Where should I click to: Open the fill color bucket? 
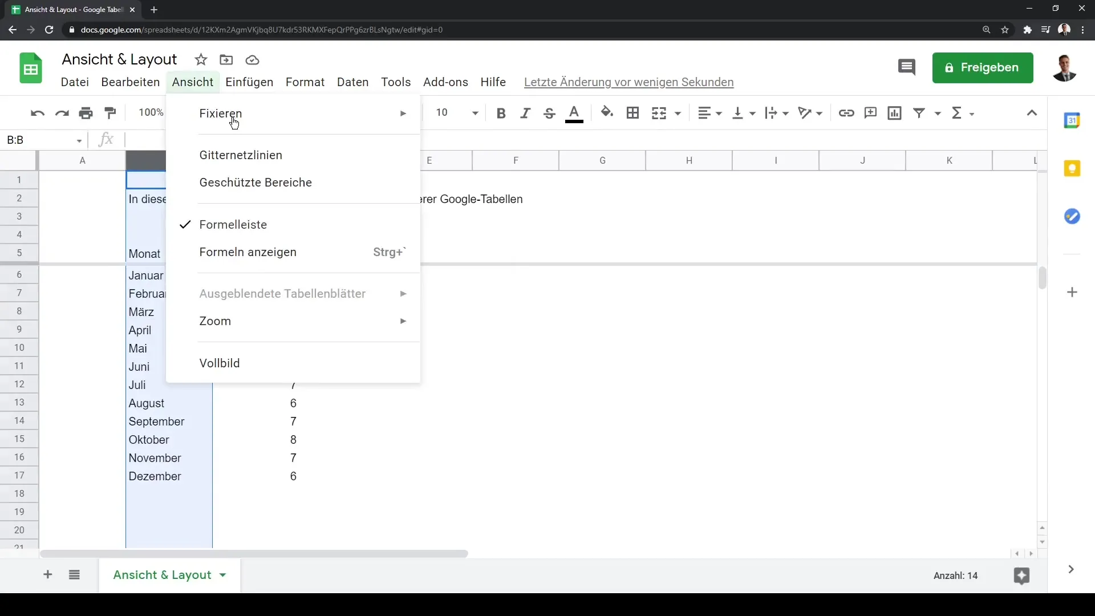point(607,113)
